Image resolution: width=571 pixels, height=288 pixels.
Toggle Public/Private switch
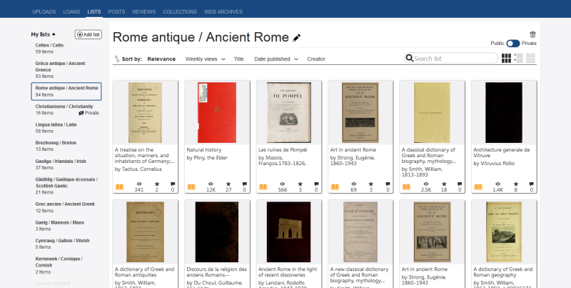click(513, 44)
